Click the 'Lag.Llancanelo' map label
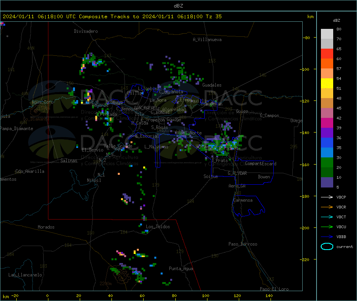357x301 pixels. pos(25,275)
